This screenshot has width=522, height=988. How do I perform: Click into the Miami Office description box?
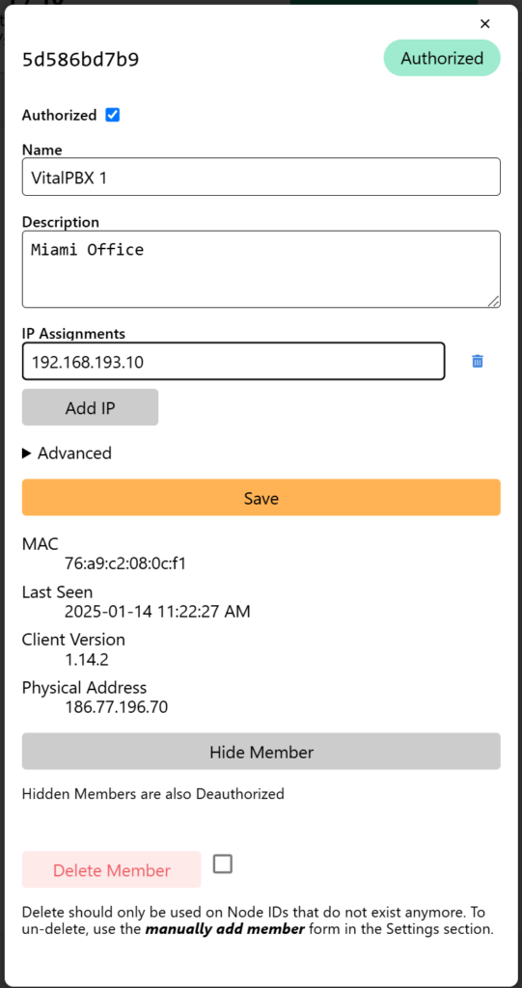(x=261, y=270)
